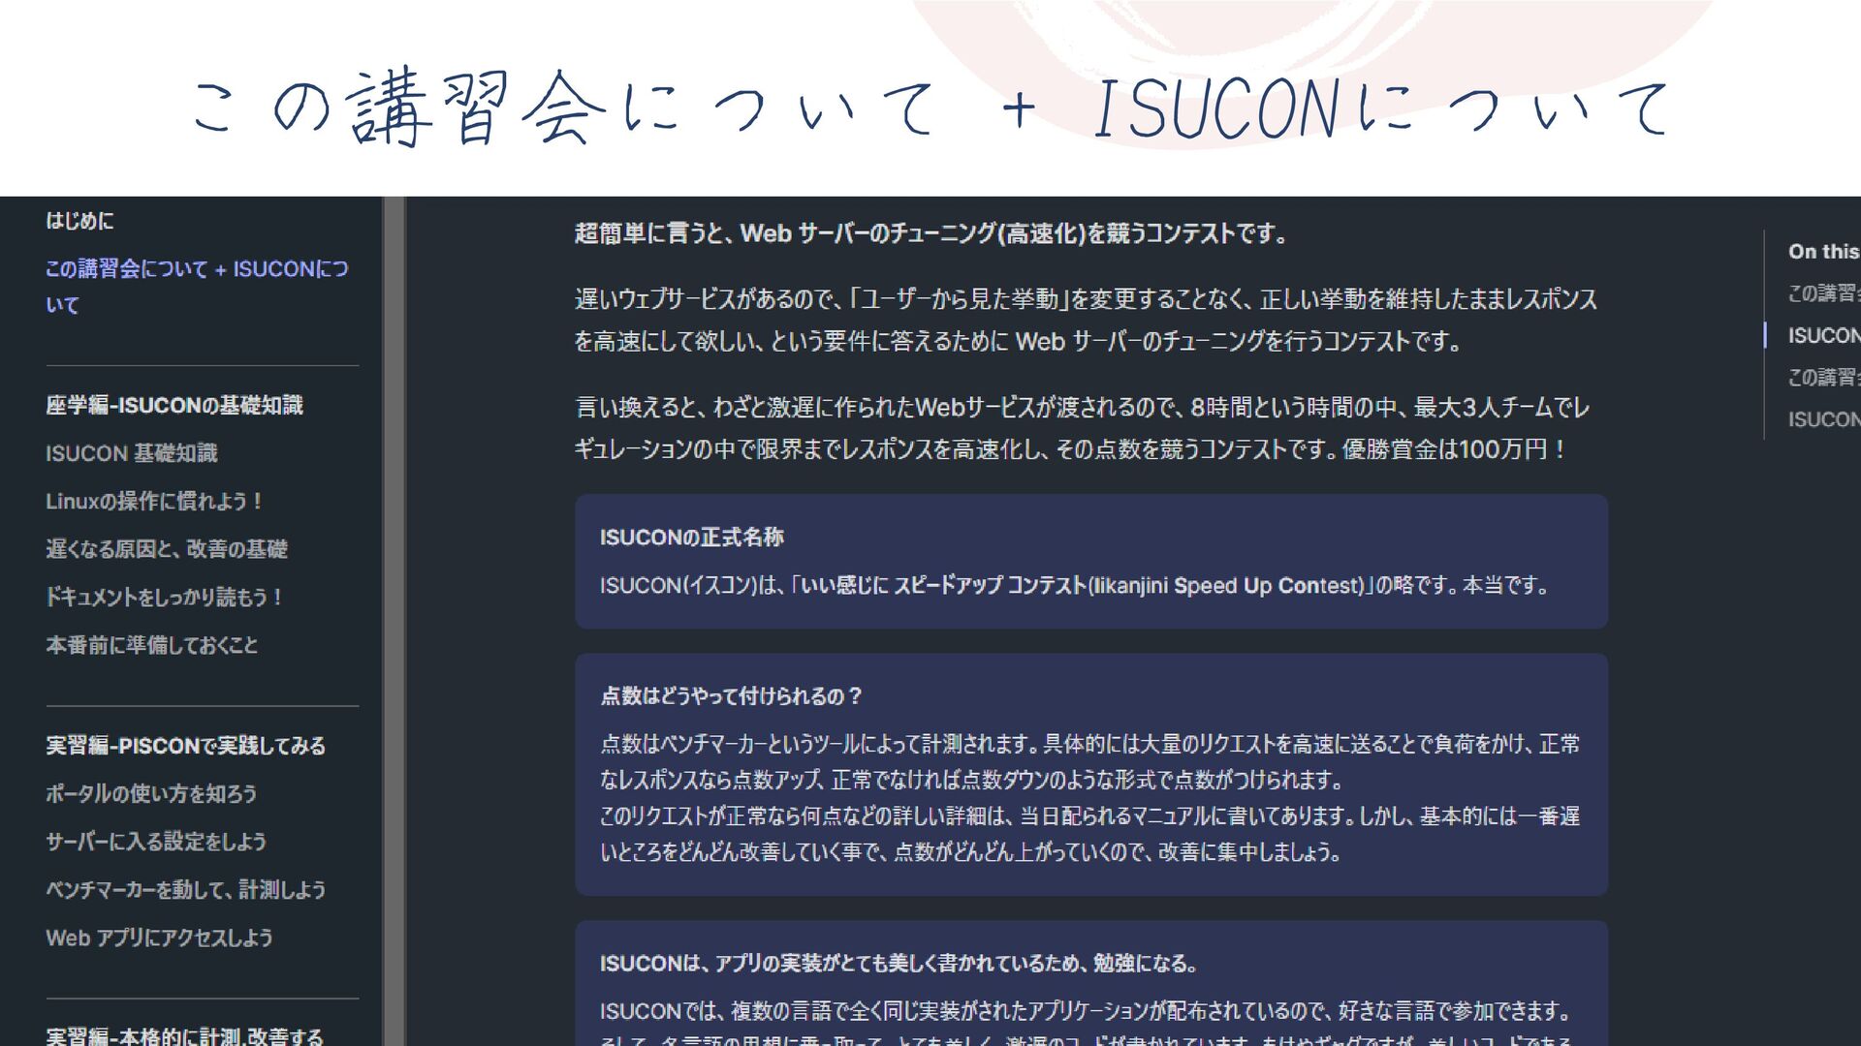This screenshot has height=1046, width=1861.
Task: Open Linuxの操作に慣れよう！ page
Action: tap(154, 502)
